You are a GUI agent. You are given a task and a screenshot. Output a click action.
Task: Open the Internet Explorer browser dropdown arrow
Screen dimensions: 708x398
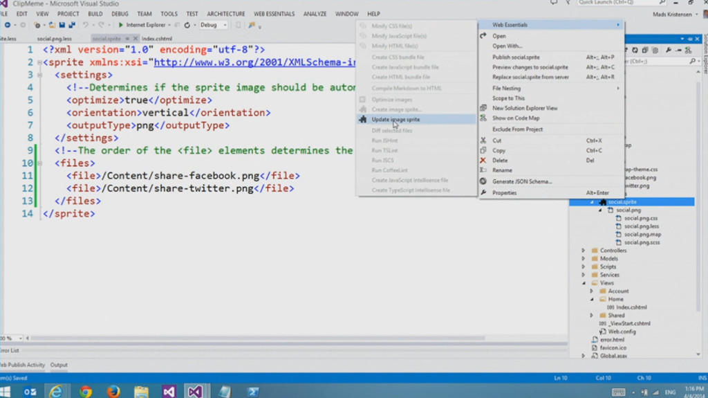169,26
